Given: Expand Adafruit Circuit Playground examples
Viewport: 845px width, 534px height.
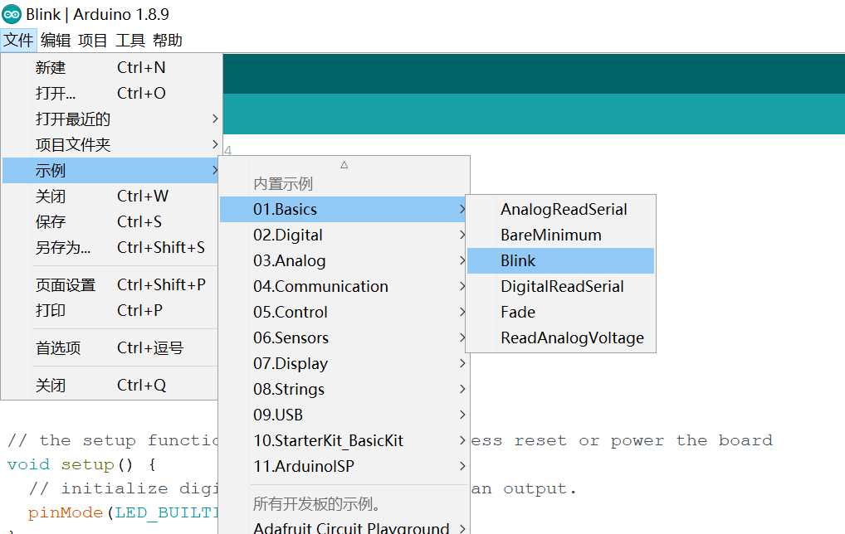Looking at the screenshot, I should click(344, 527).
